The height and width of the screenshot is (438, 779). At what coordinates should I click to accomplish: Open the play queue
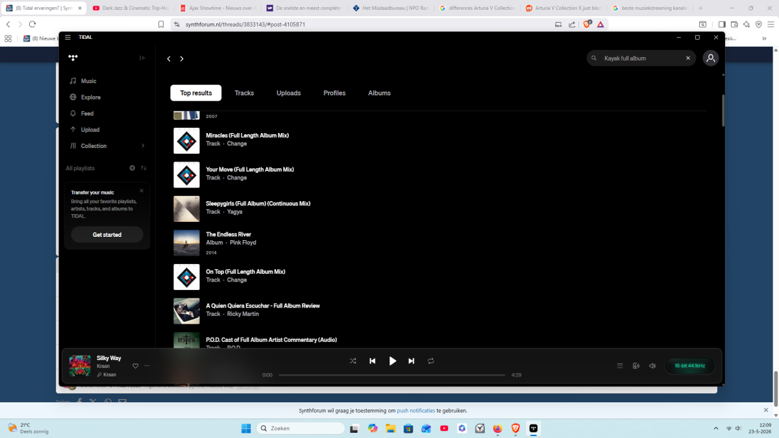point(619,366)
